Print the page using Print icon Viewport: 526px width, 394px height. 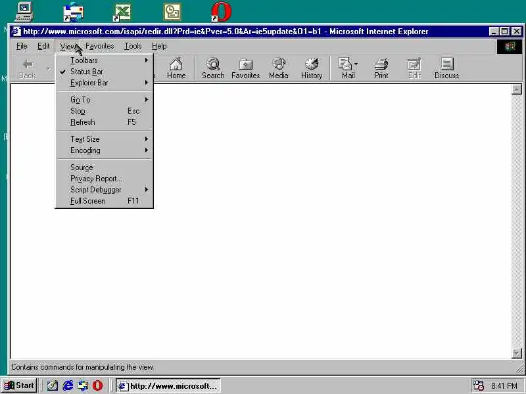point(381,68)
